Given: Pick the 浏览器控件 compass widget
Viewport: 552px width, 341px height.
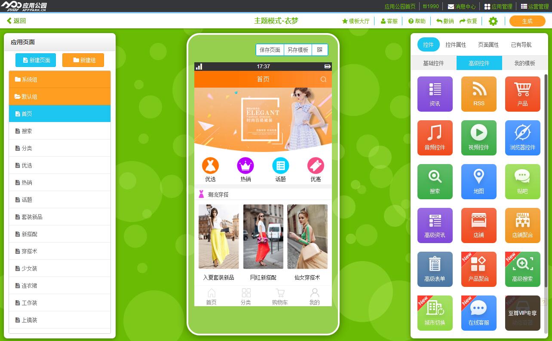Looking at the screenshot, I should click(522, 137).
